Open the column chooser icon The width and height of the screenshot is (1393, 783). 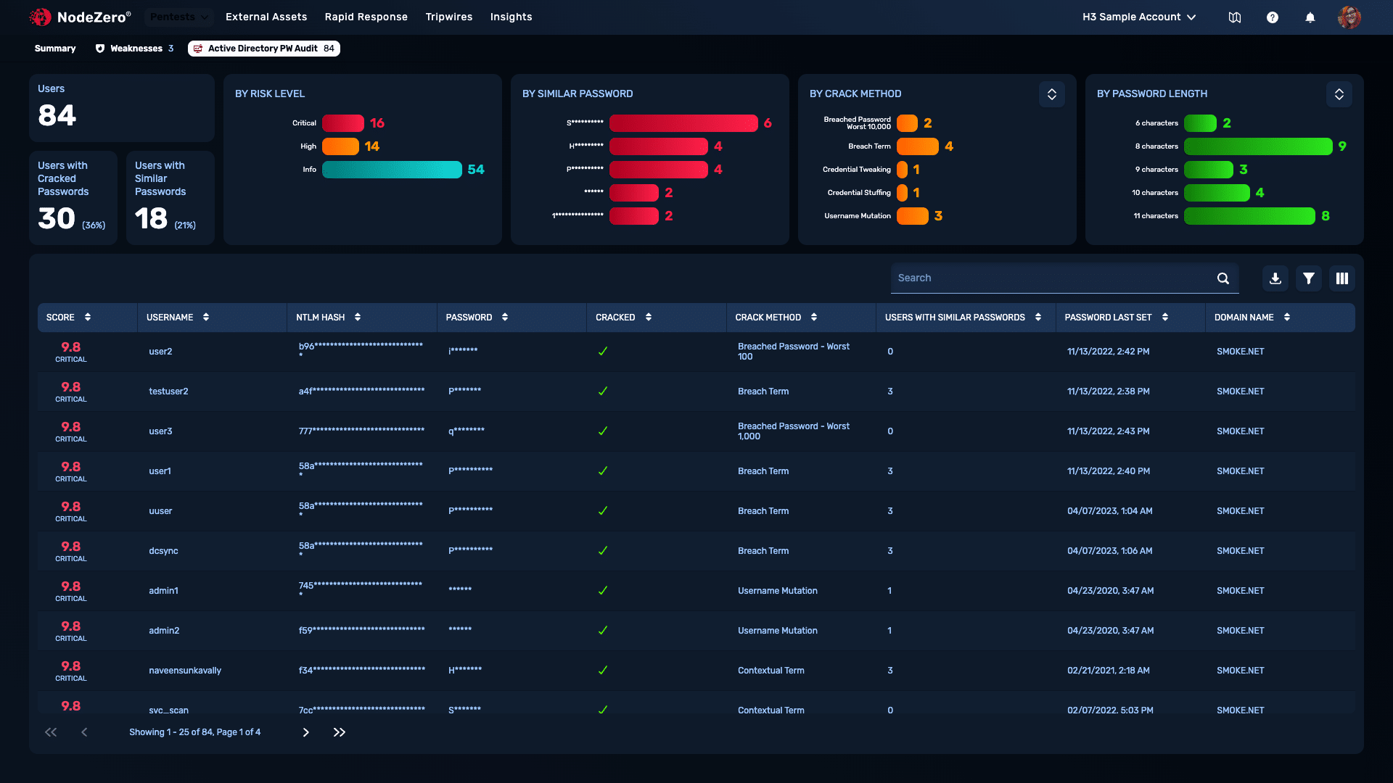click(1342, 278)
